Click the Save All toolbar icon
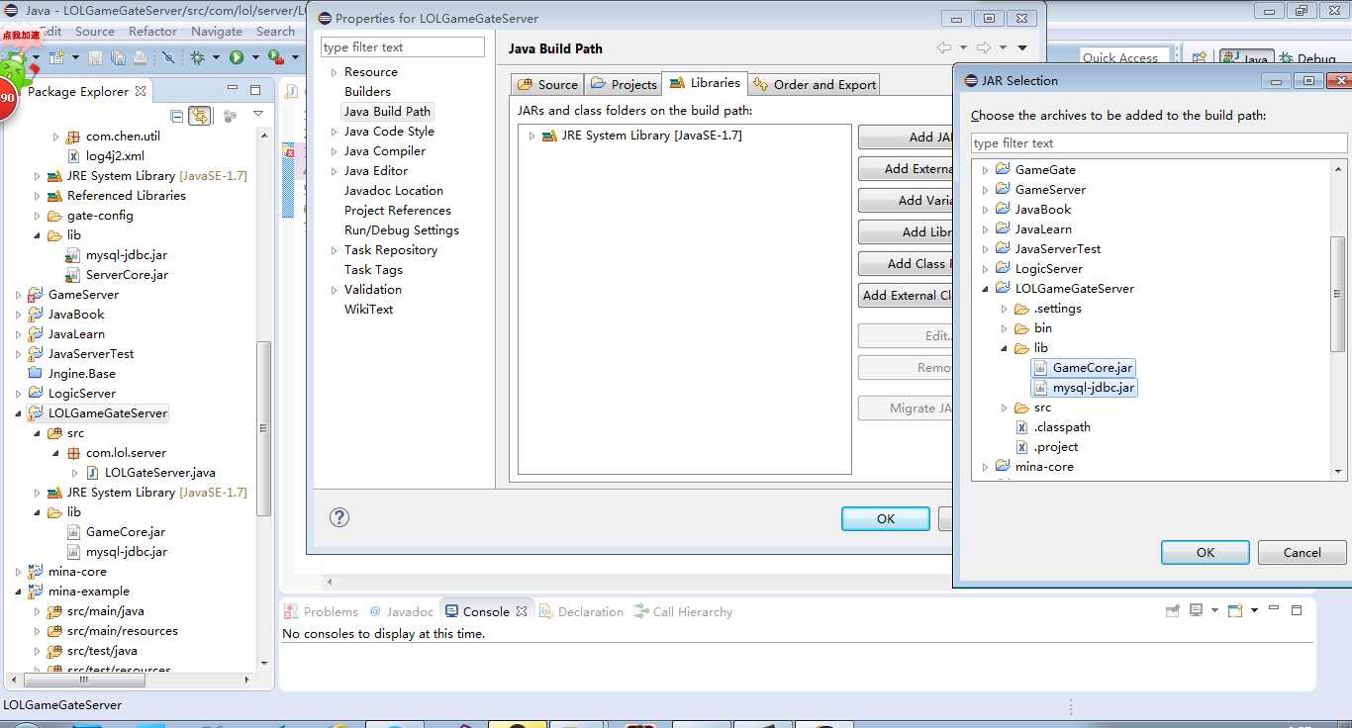Viewport: 1352px width, 728px height. [118, 58]
